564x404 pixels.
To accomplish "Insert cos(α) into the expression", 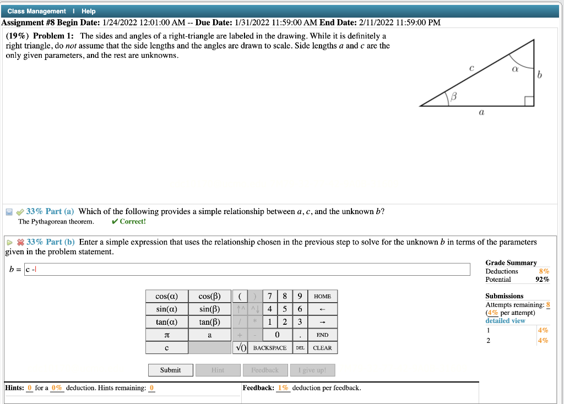I will point(166,296).
